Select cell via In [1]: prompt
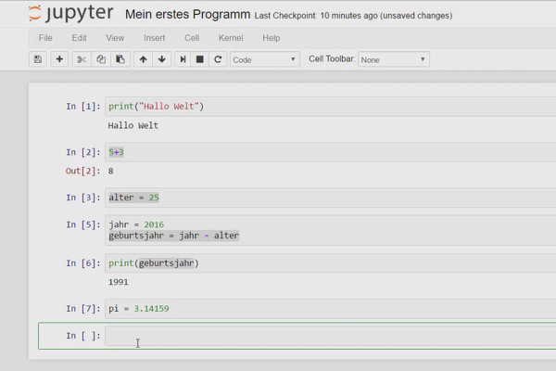Viewport: 556px width, 371px height. coord(83,106)
